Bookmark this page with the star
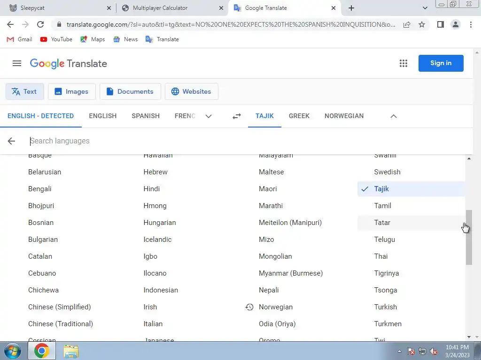Image resolution: width=481 pixels, height=360 pixels. click(x=422, y=24)
